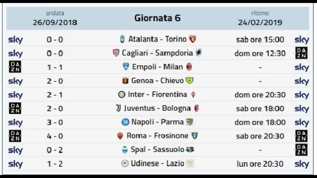This screenshot has height=178, width=317.
Task: Click the Torino club crest
Action: point(193,39)
